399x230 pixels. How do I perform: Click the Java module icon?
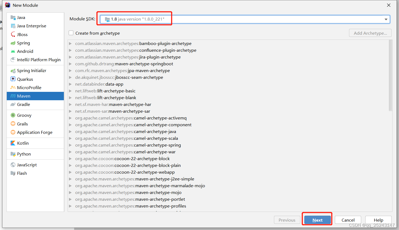(x=13, y=18)
